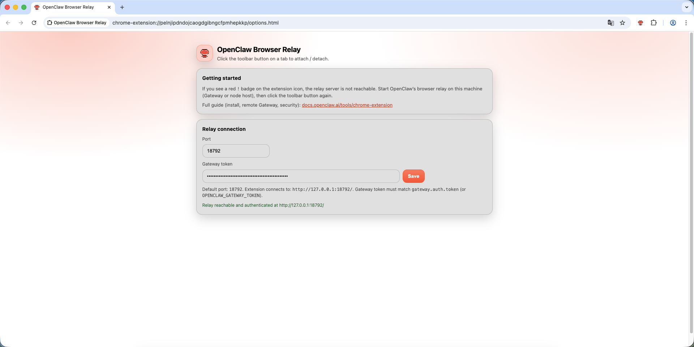Focus the Gateway token field
Viewport: 694px width, 347px height.
click(301, 176)
